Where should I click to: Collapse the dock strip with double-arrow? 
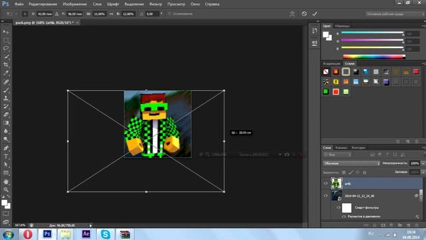318,21
